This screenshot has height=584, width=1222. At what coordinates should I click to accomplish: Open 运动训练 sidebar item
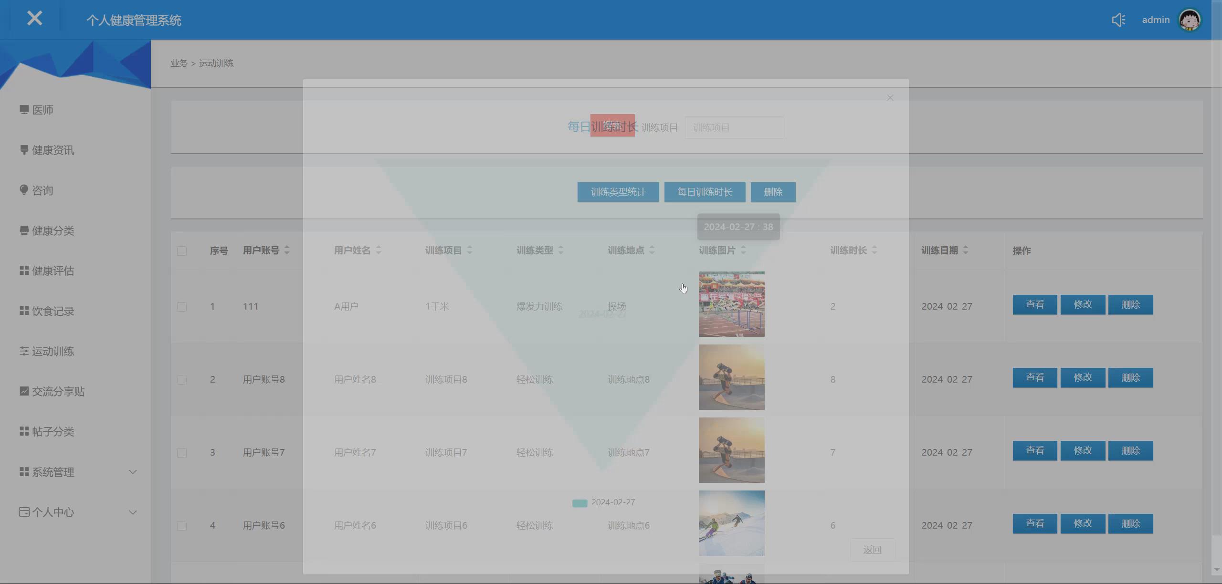(53, 352)
